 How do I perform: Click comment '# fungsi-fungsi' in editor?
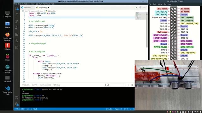tap(37, 43)
